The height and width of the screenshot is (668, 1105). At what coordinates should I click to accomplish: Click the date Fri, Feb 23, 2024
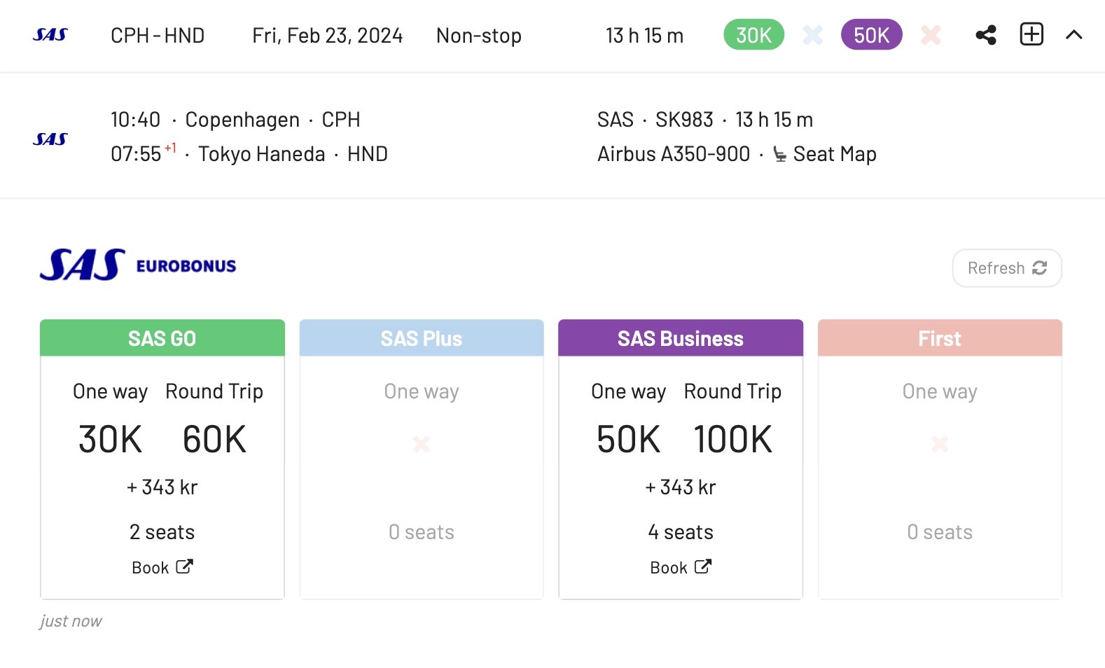[328, 36]
